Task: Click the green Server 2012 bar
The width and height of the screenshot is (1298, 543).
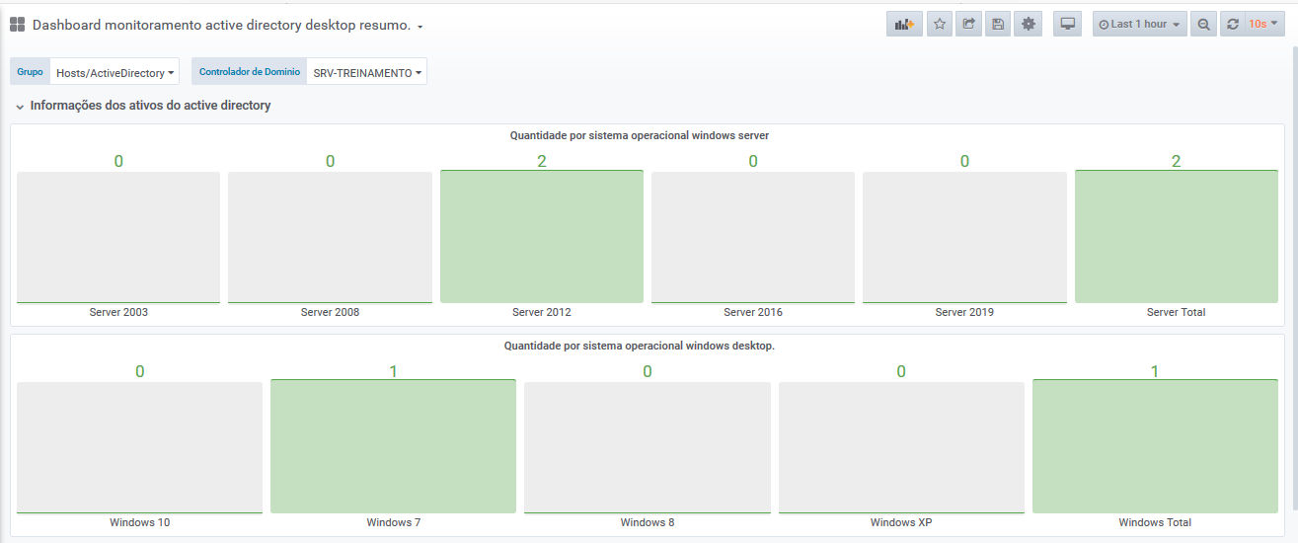Action: [541, 237]
